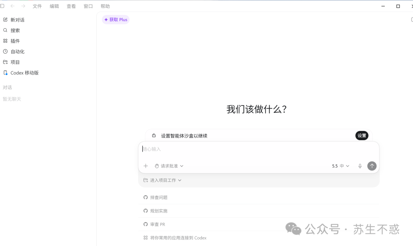
Task: Click the automation clock icon
Action: tap(5, 51)
